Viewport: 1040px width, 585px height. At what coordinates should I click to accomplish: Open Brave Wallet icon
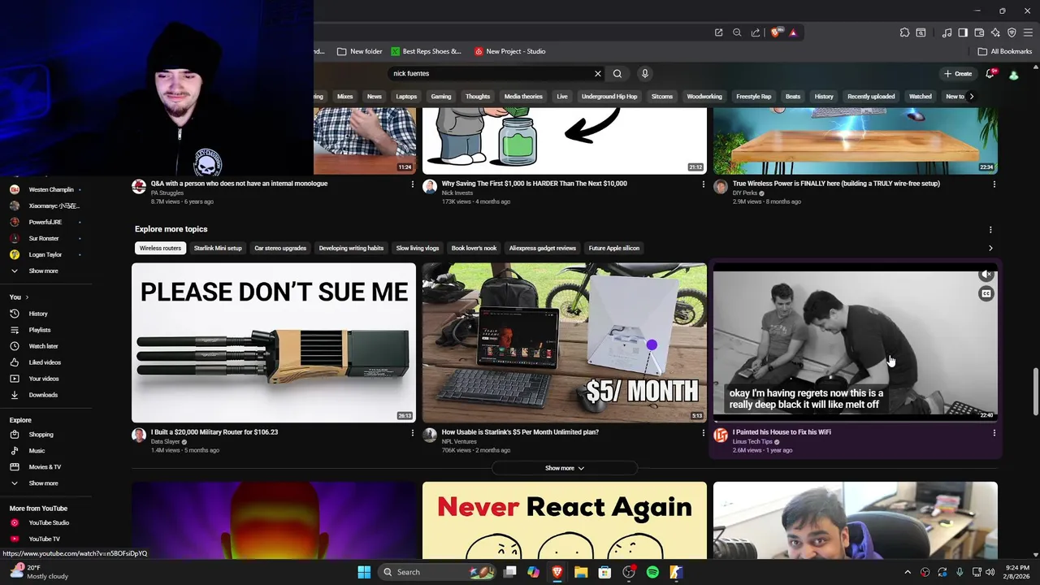[979, 32]
